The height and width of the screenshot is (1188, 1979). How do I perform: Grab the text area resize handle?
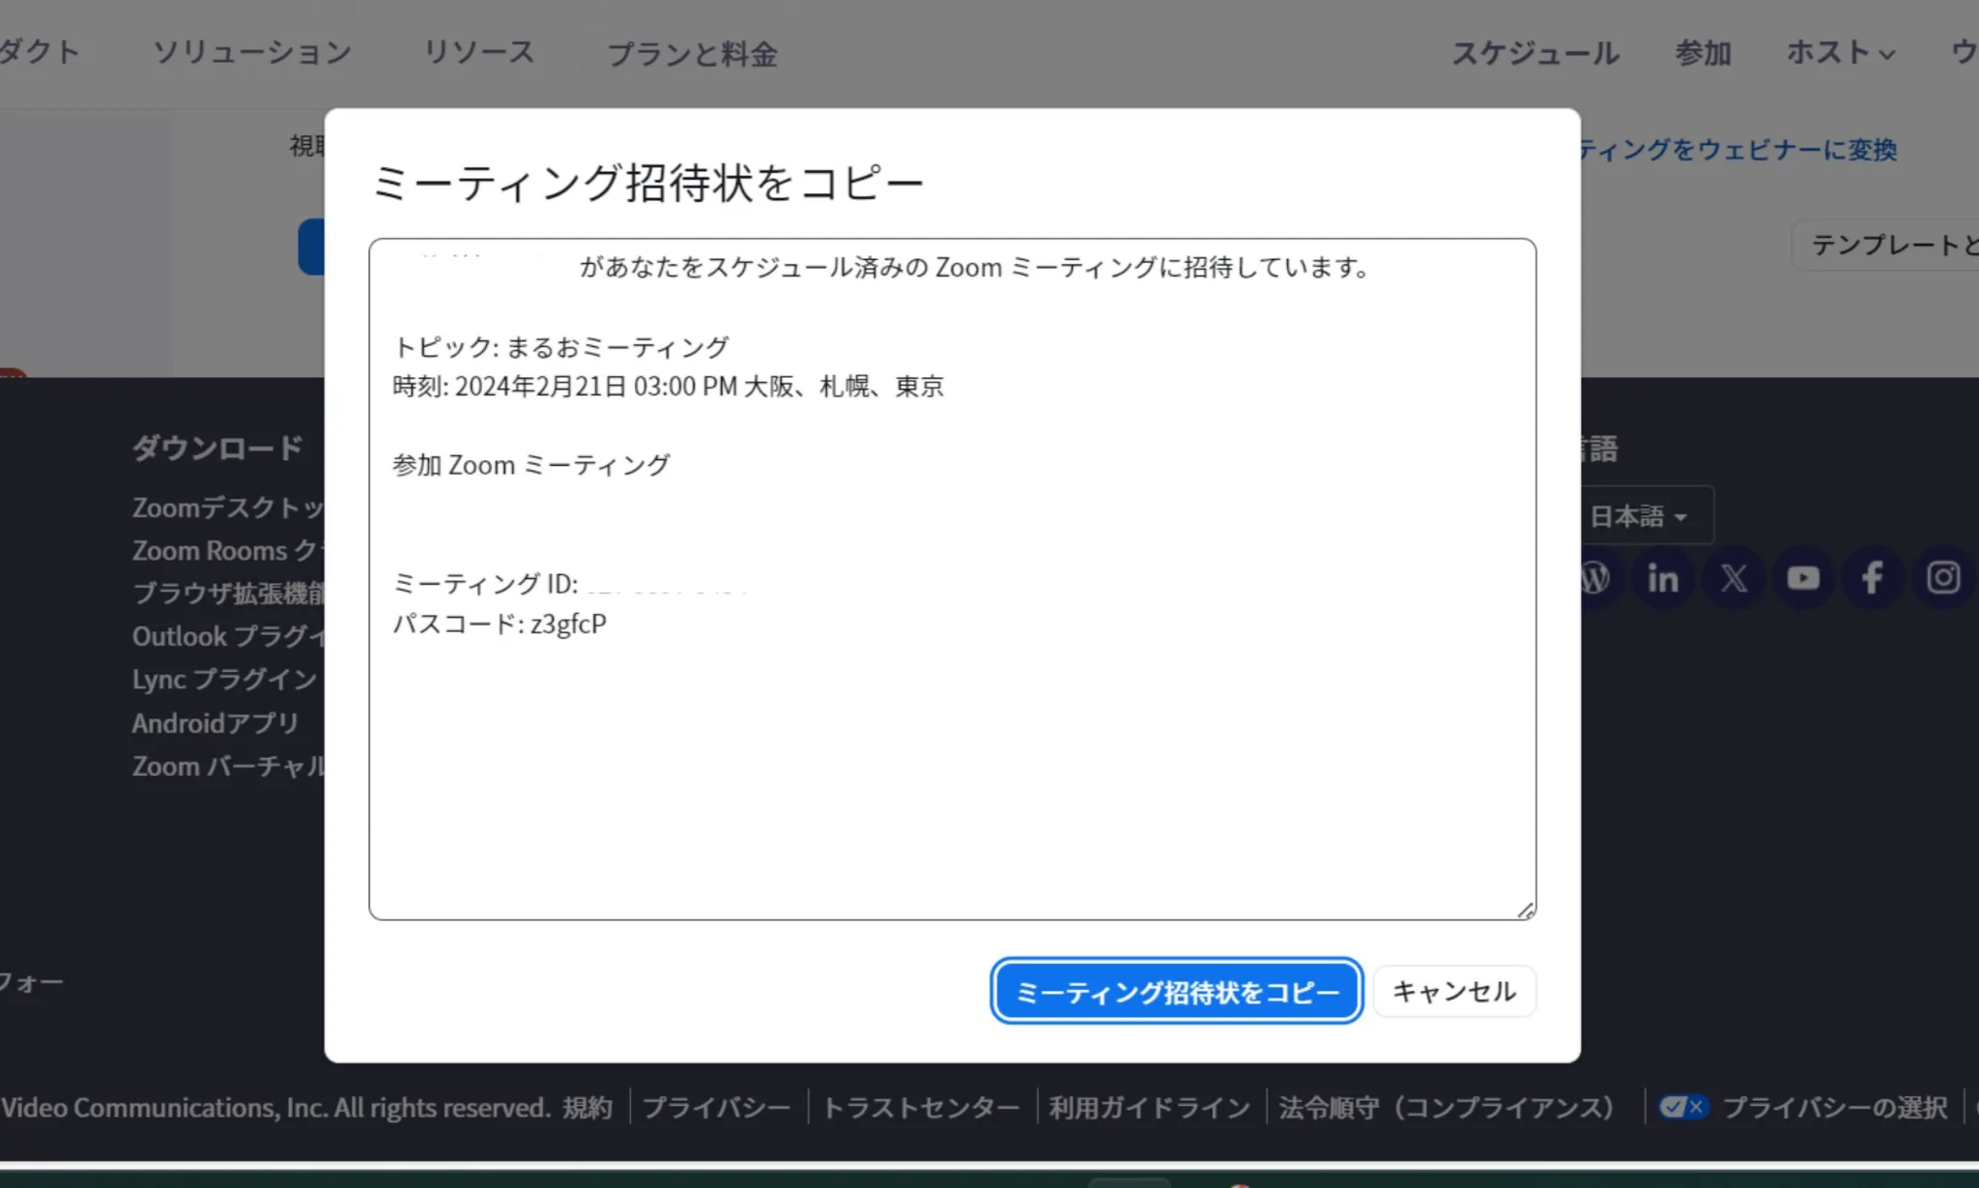pos(1525,910)
